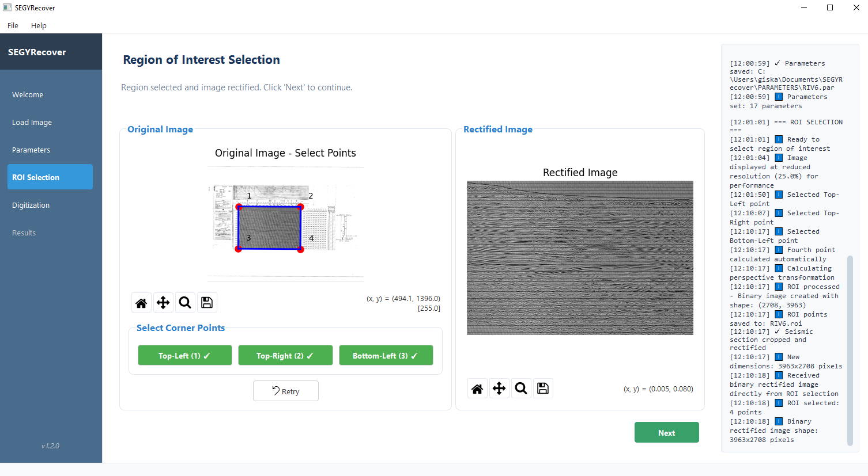
Task: Click the rectified seismic section image
Action: 580,258
